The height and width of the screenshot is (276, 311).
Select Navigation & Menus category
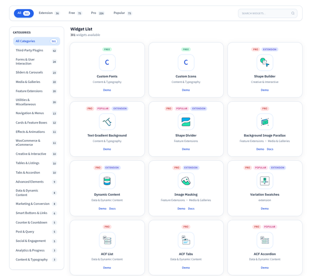tap(36, 113)
